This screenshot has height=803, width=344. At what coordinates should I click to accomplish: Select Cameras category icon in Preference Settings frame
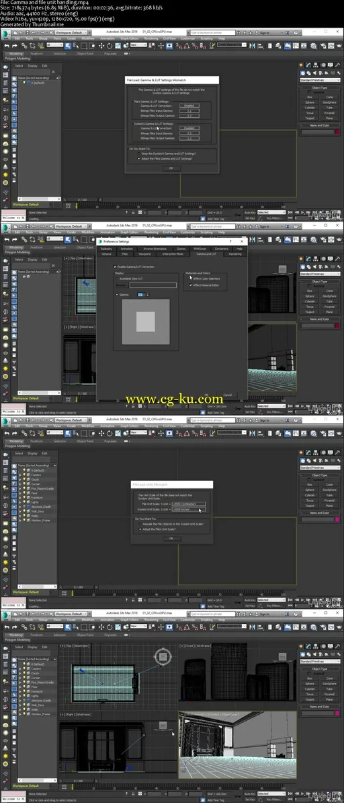pos(320,266)
